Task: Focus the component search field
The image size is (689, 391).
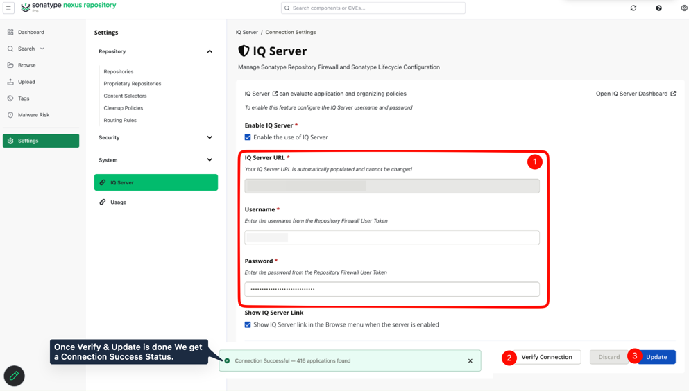Action: pyautogui.click(x=373, y=8)
